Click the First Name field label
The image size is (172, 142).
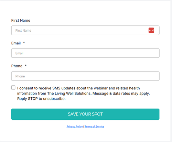(x=21, y=20)
